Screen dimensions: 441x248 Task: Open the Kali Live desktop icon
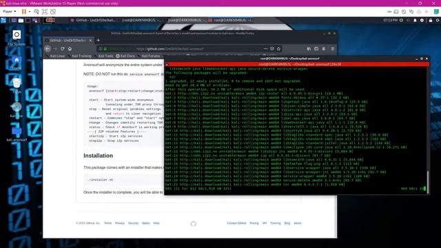pos(17,110)
